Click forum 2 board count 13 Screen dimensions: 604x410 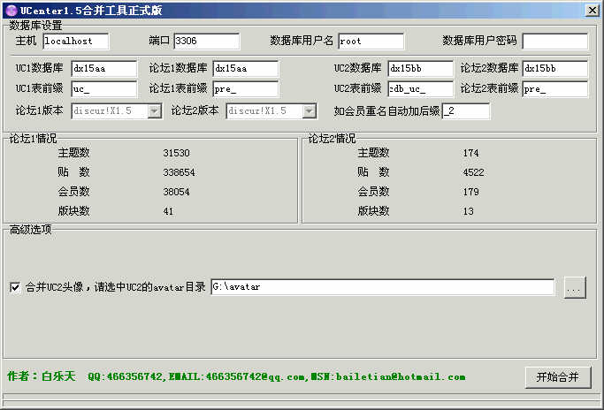(469, 211)
